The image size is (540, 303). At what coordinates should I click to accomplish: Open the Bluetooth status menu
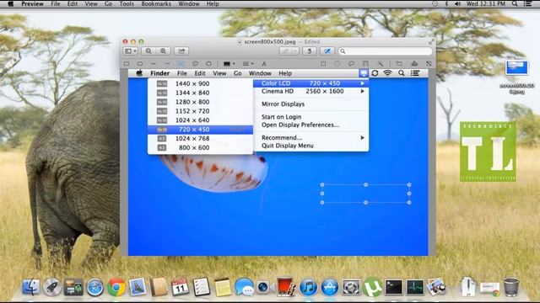(x=446, y=3)
